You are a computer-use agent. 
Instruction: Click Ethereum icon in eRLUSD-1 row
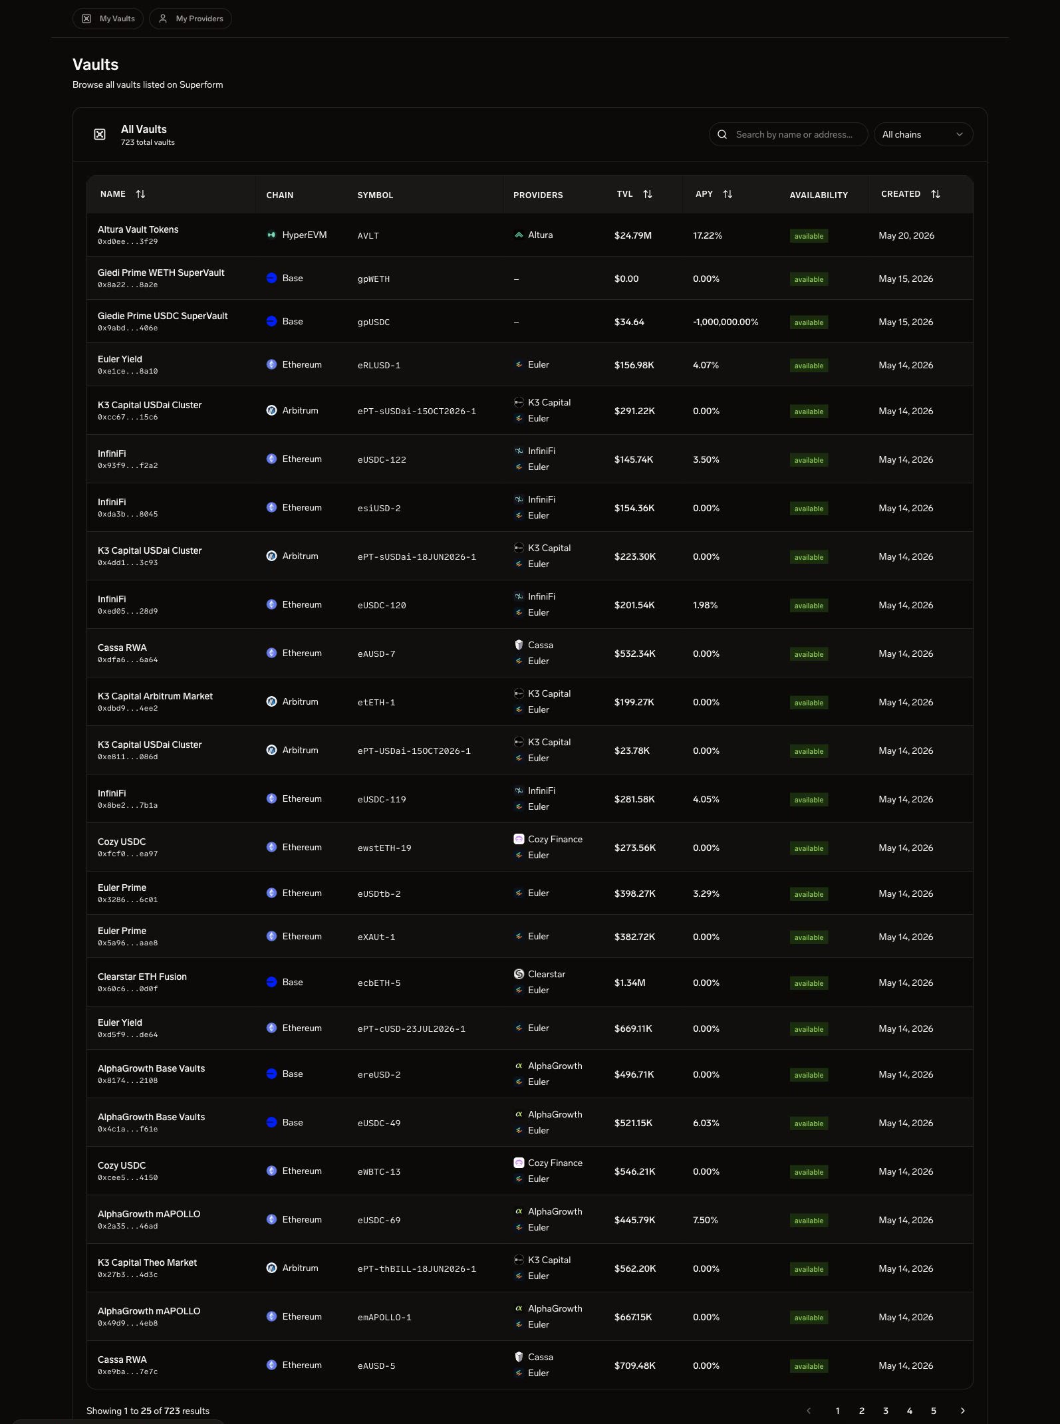[x=271, y=364]
